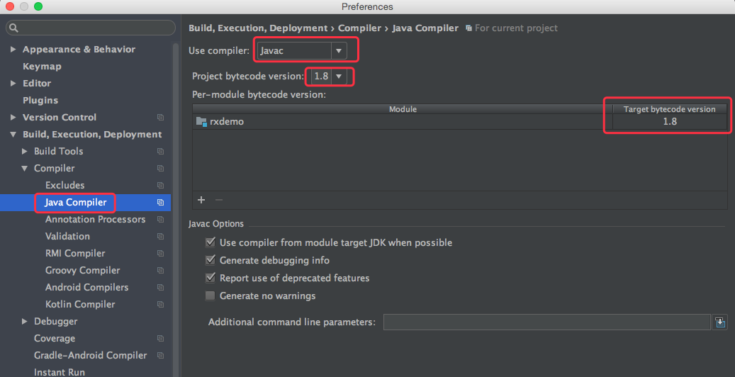The image size is (735, 377).
Task: Expand the additional command line parameters editor
Action: click(720, 322)
